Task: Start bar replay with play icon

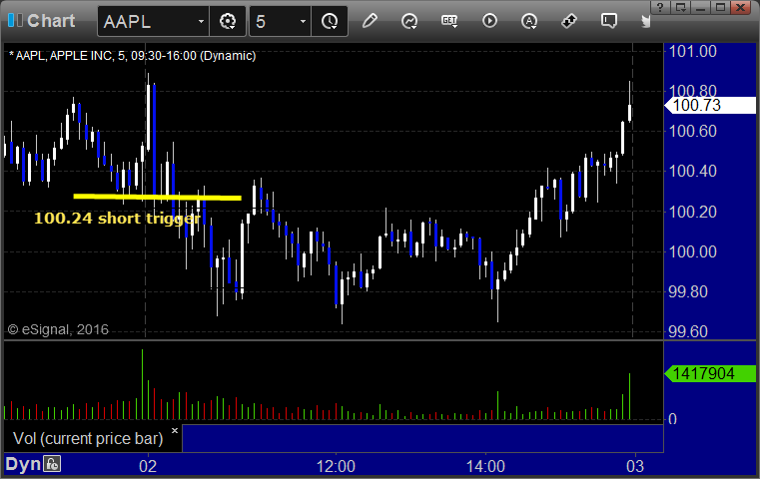Action: click(489, 21)
